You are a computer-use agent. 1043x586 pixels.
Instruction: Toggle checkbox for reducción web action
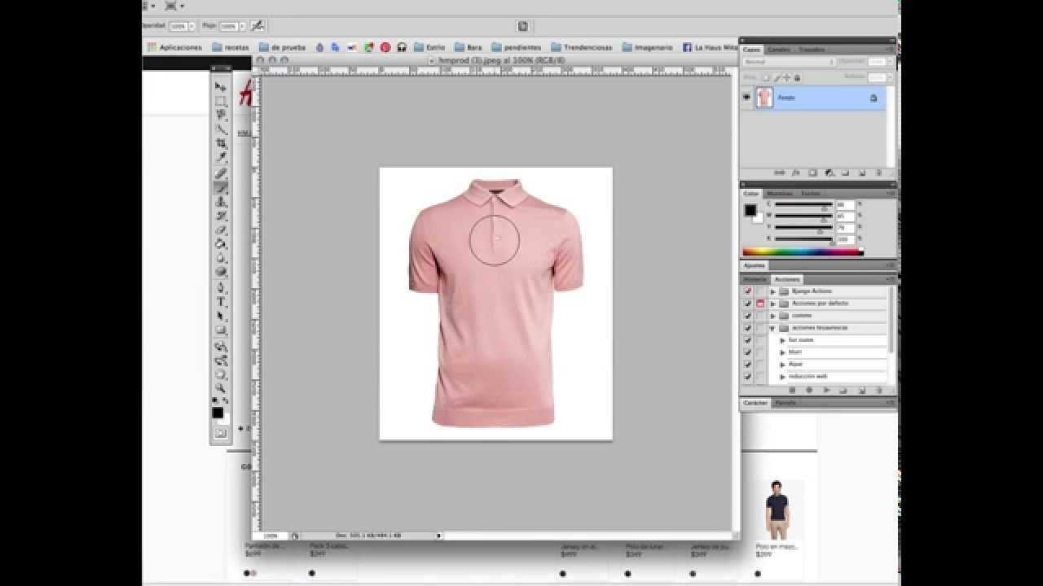pyautogui.click(x=747, y=376)
